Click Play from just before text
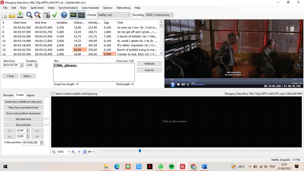304x171 pixels. point(23,108)
